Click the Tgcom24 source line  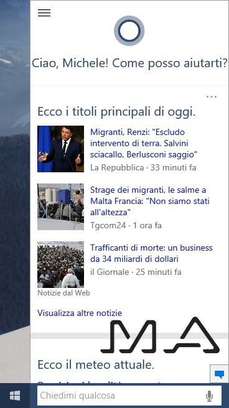tap(126, 225)
